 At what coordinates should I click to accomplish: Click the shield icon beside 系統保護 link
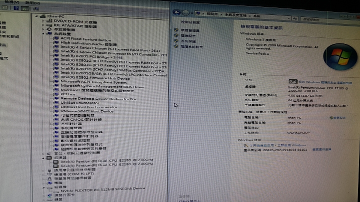(x=176, y=41)
